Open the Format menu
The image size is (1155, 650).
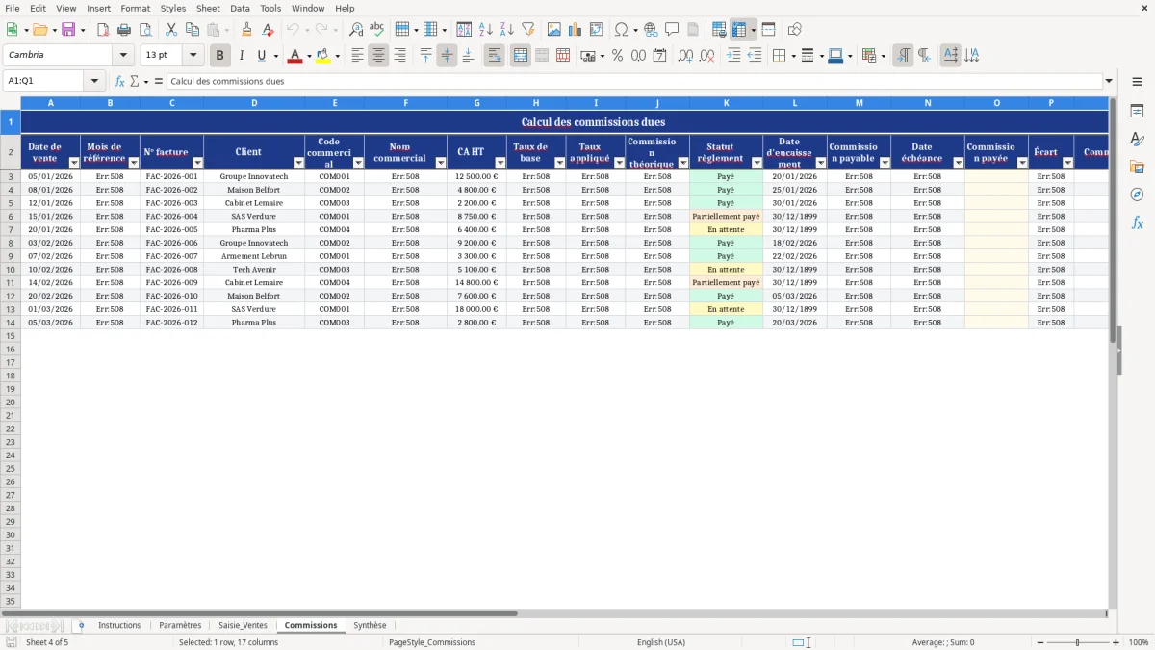(x=135, y=8)
